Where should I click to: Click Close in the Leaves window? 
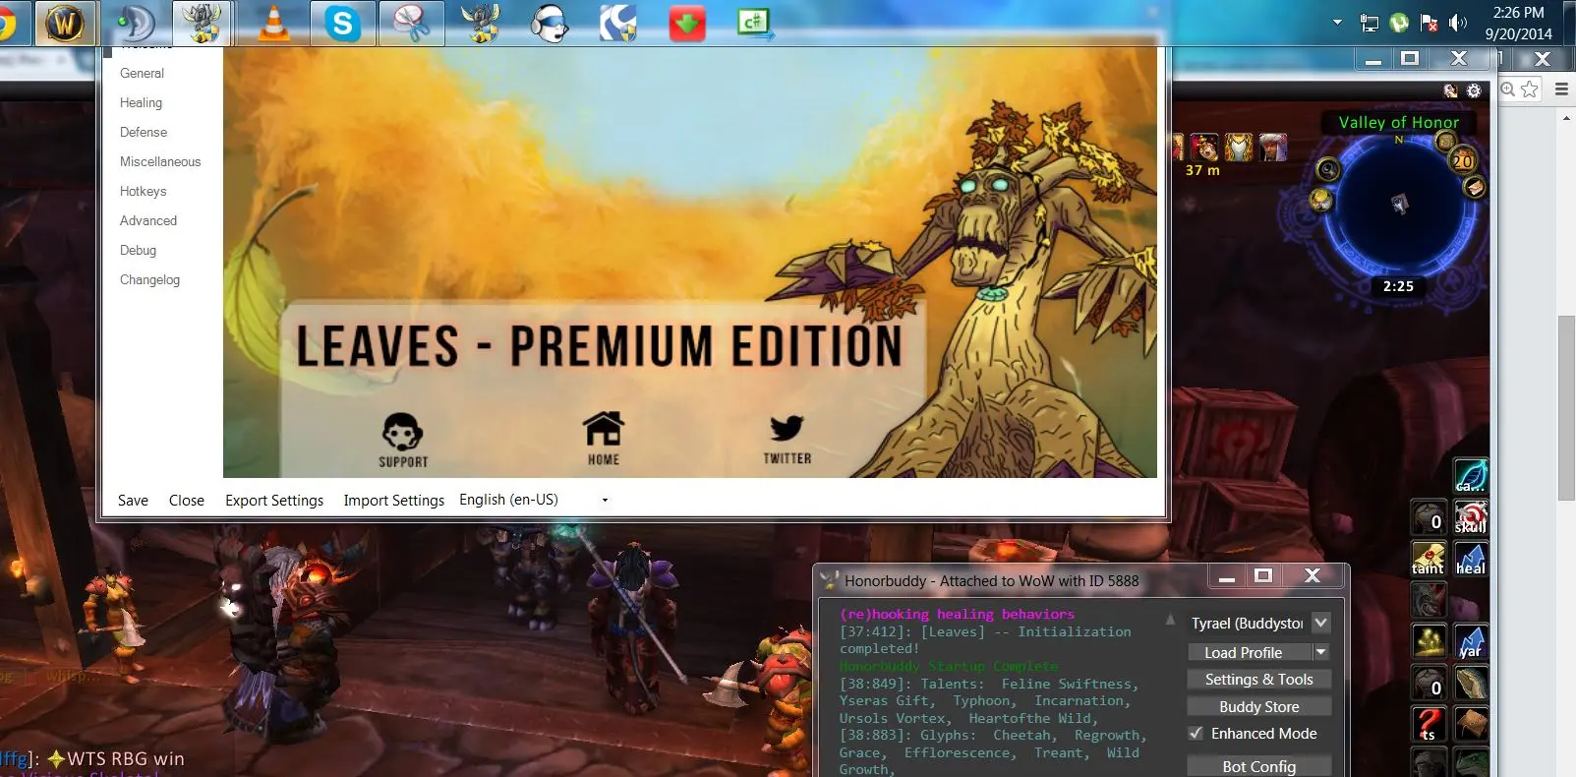coord(187,501)
